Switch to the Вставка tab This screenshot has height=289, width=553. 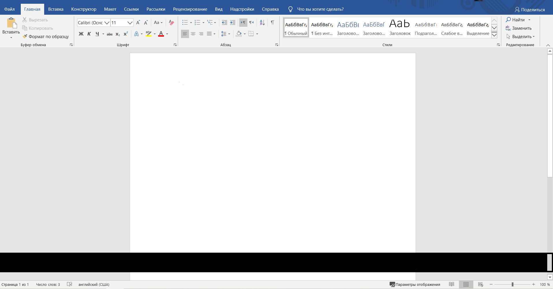click(x=56, y=9)
